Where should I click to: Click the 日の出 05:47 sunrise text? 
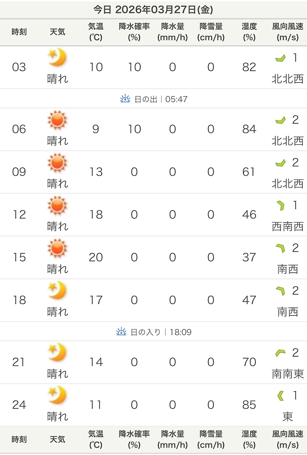(x=161, y=99)
